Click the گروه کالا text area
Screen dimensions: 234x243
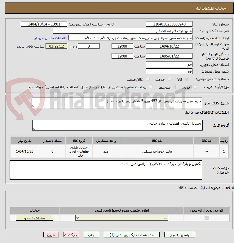coord(117,125)
